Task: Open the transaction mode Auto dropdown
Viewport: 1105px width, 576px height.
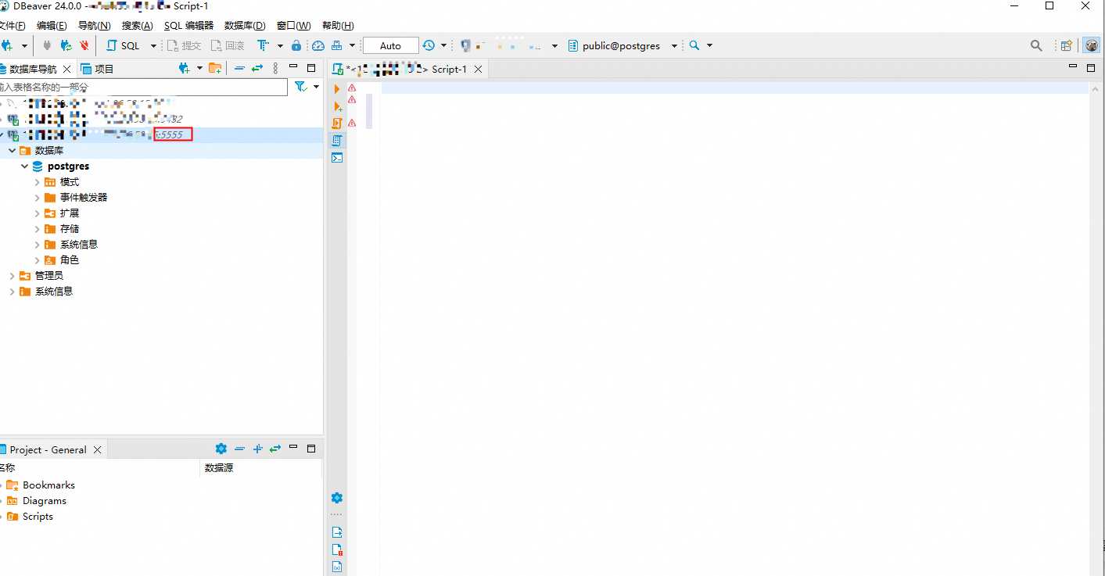Action: point(389,45)
